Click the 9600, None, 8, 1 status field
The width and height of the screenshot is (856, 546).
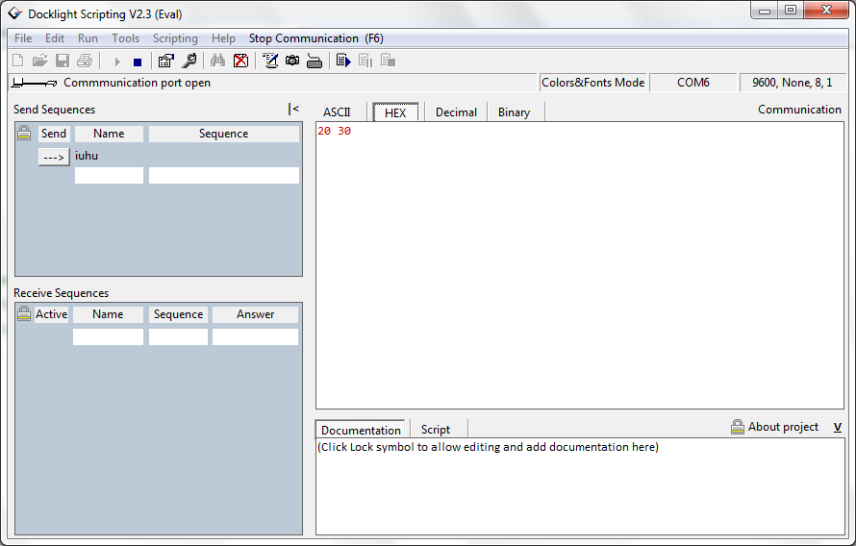(x=792, y=83)
